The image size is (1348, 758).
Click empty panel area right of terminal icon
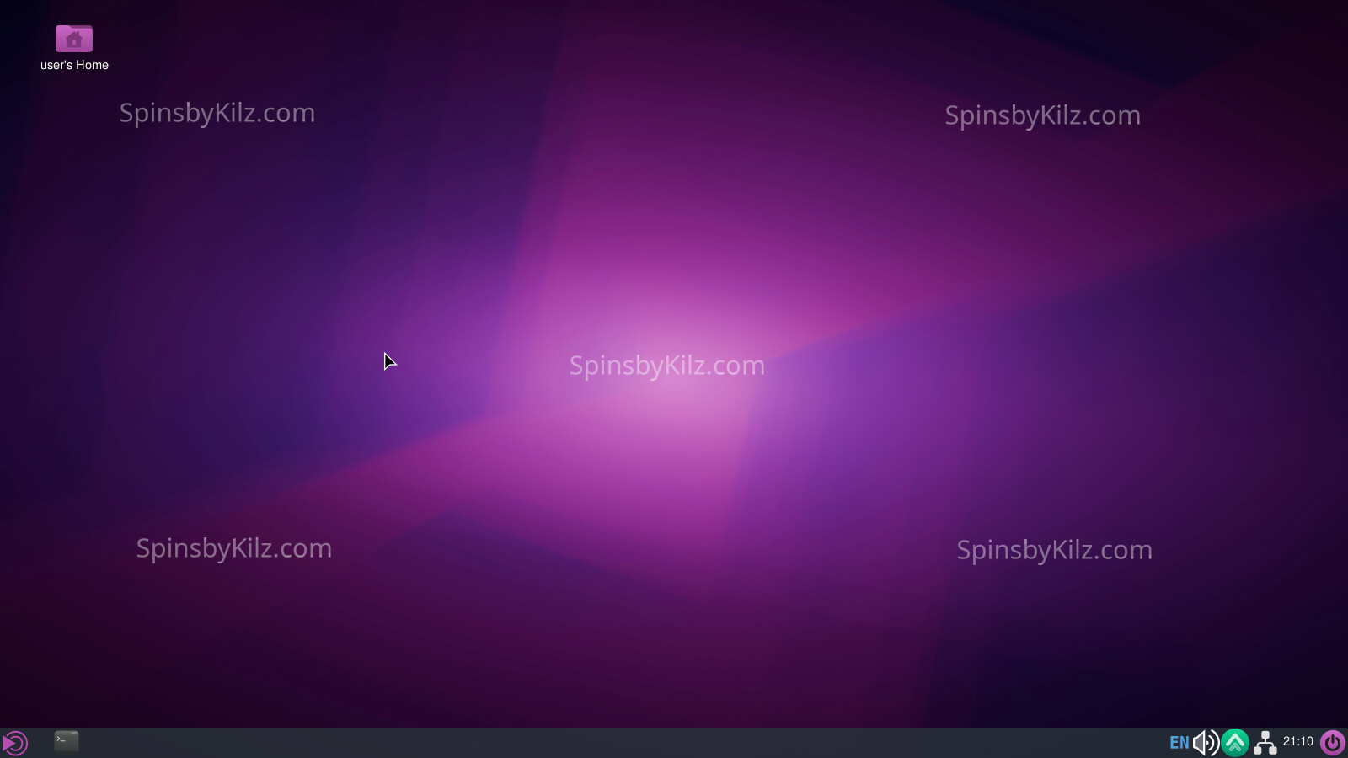[x=337, y=743]
